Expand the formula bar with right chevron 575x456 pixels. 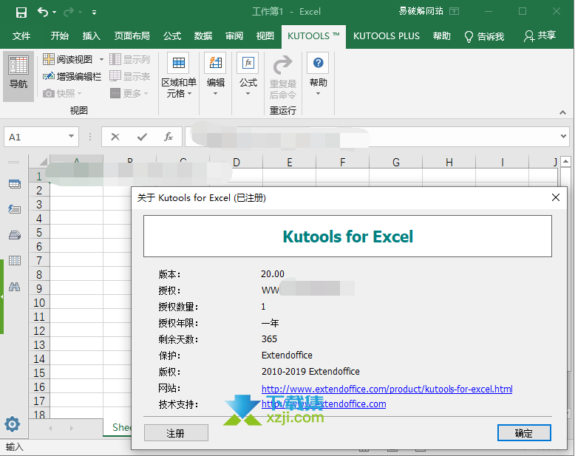tap(563, 137)
